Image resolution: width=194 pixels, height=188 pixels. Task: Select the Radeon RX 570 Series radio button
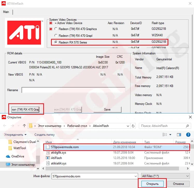[56, 42]
